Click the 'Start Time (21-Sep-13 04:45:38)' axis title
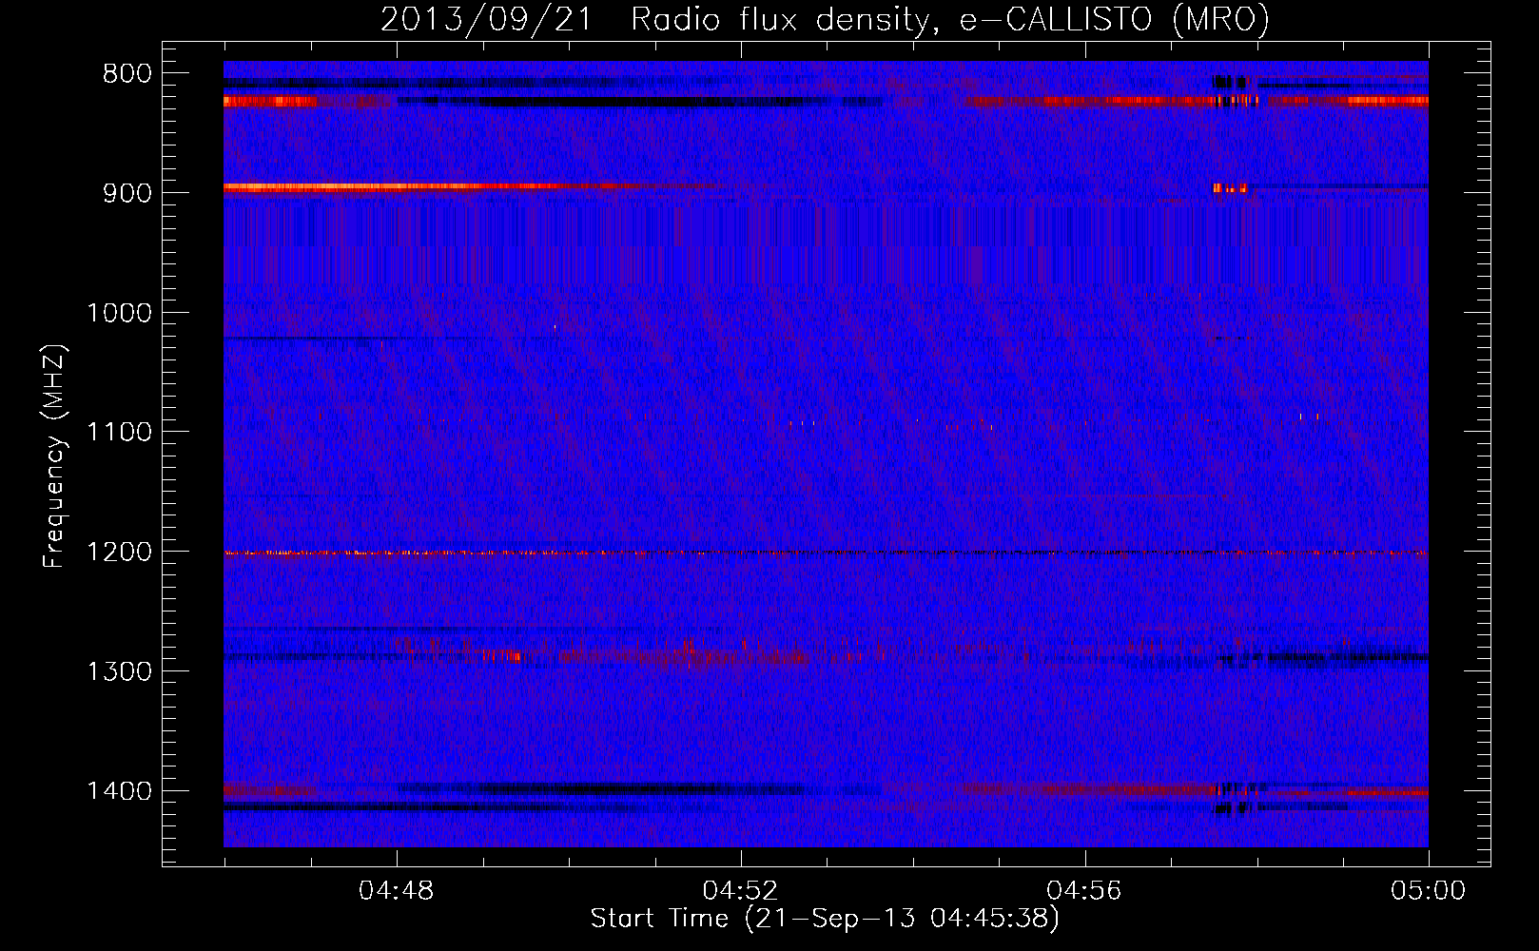The height and width of the screenshot is (951, 1539). [825, 919]
